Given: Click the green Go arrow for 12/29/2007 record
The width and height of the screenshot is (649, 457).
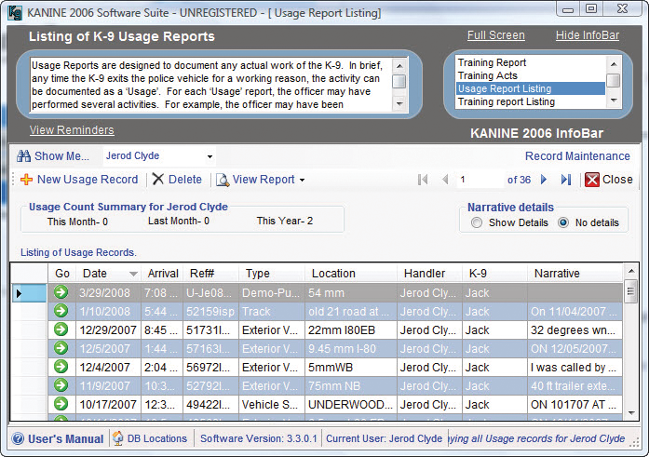Looking at the screenshot, I should coord(61,329).
